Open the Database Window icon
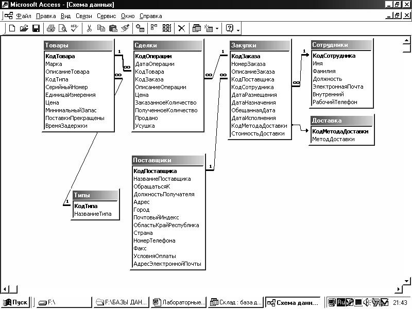 [197, 28]
